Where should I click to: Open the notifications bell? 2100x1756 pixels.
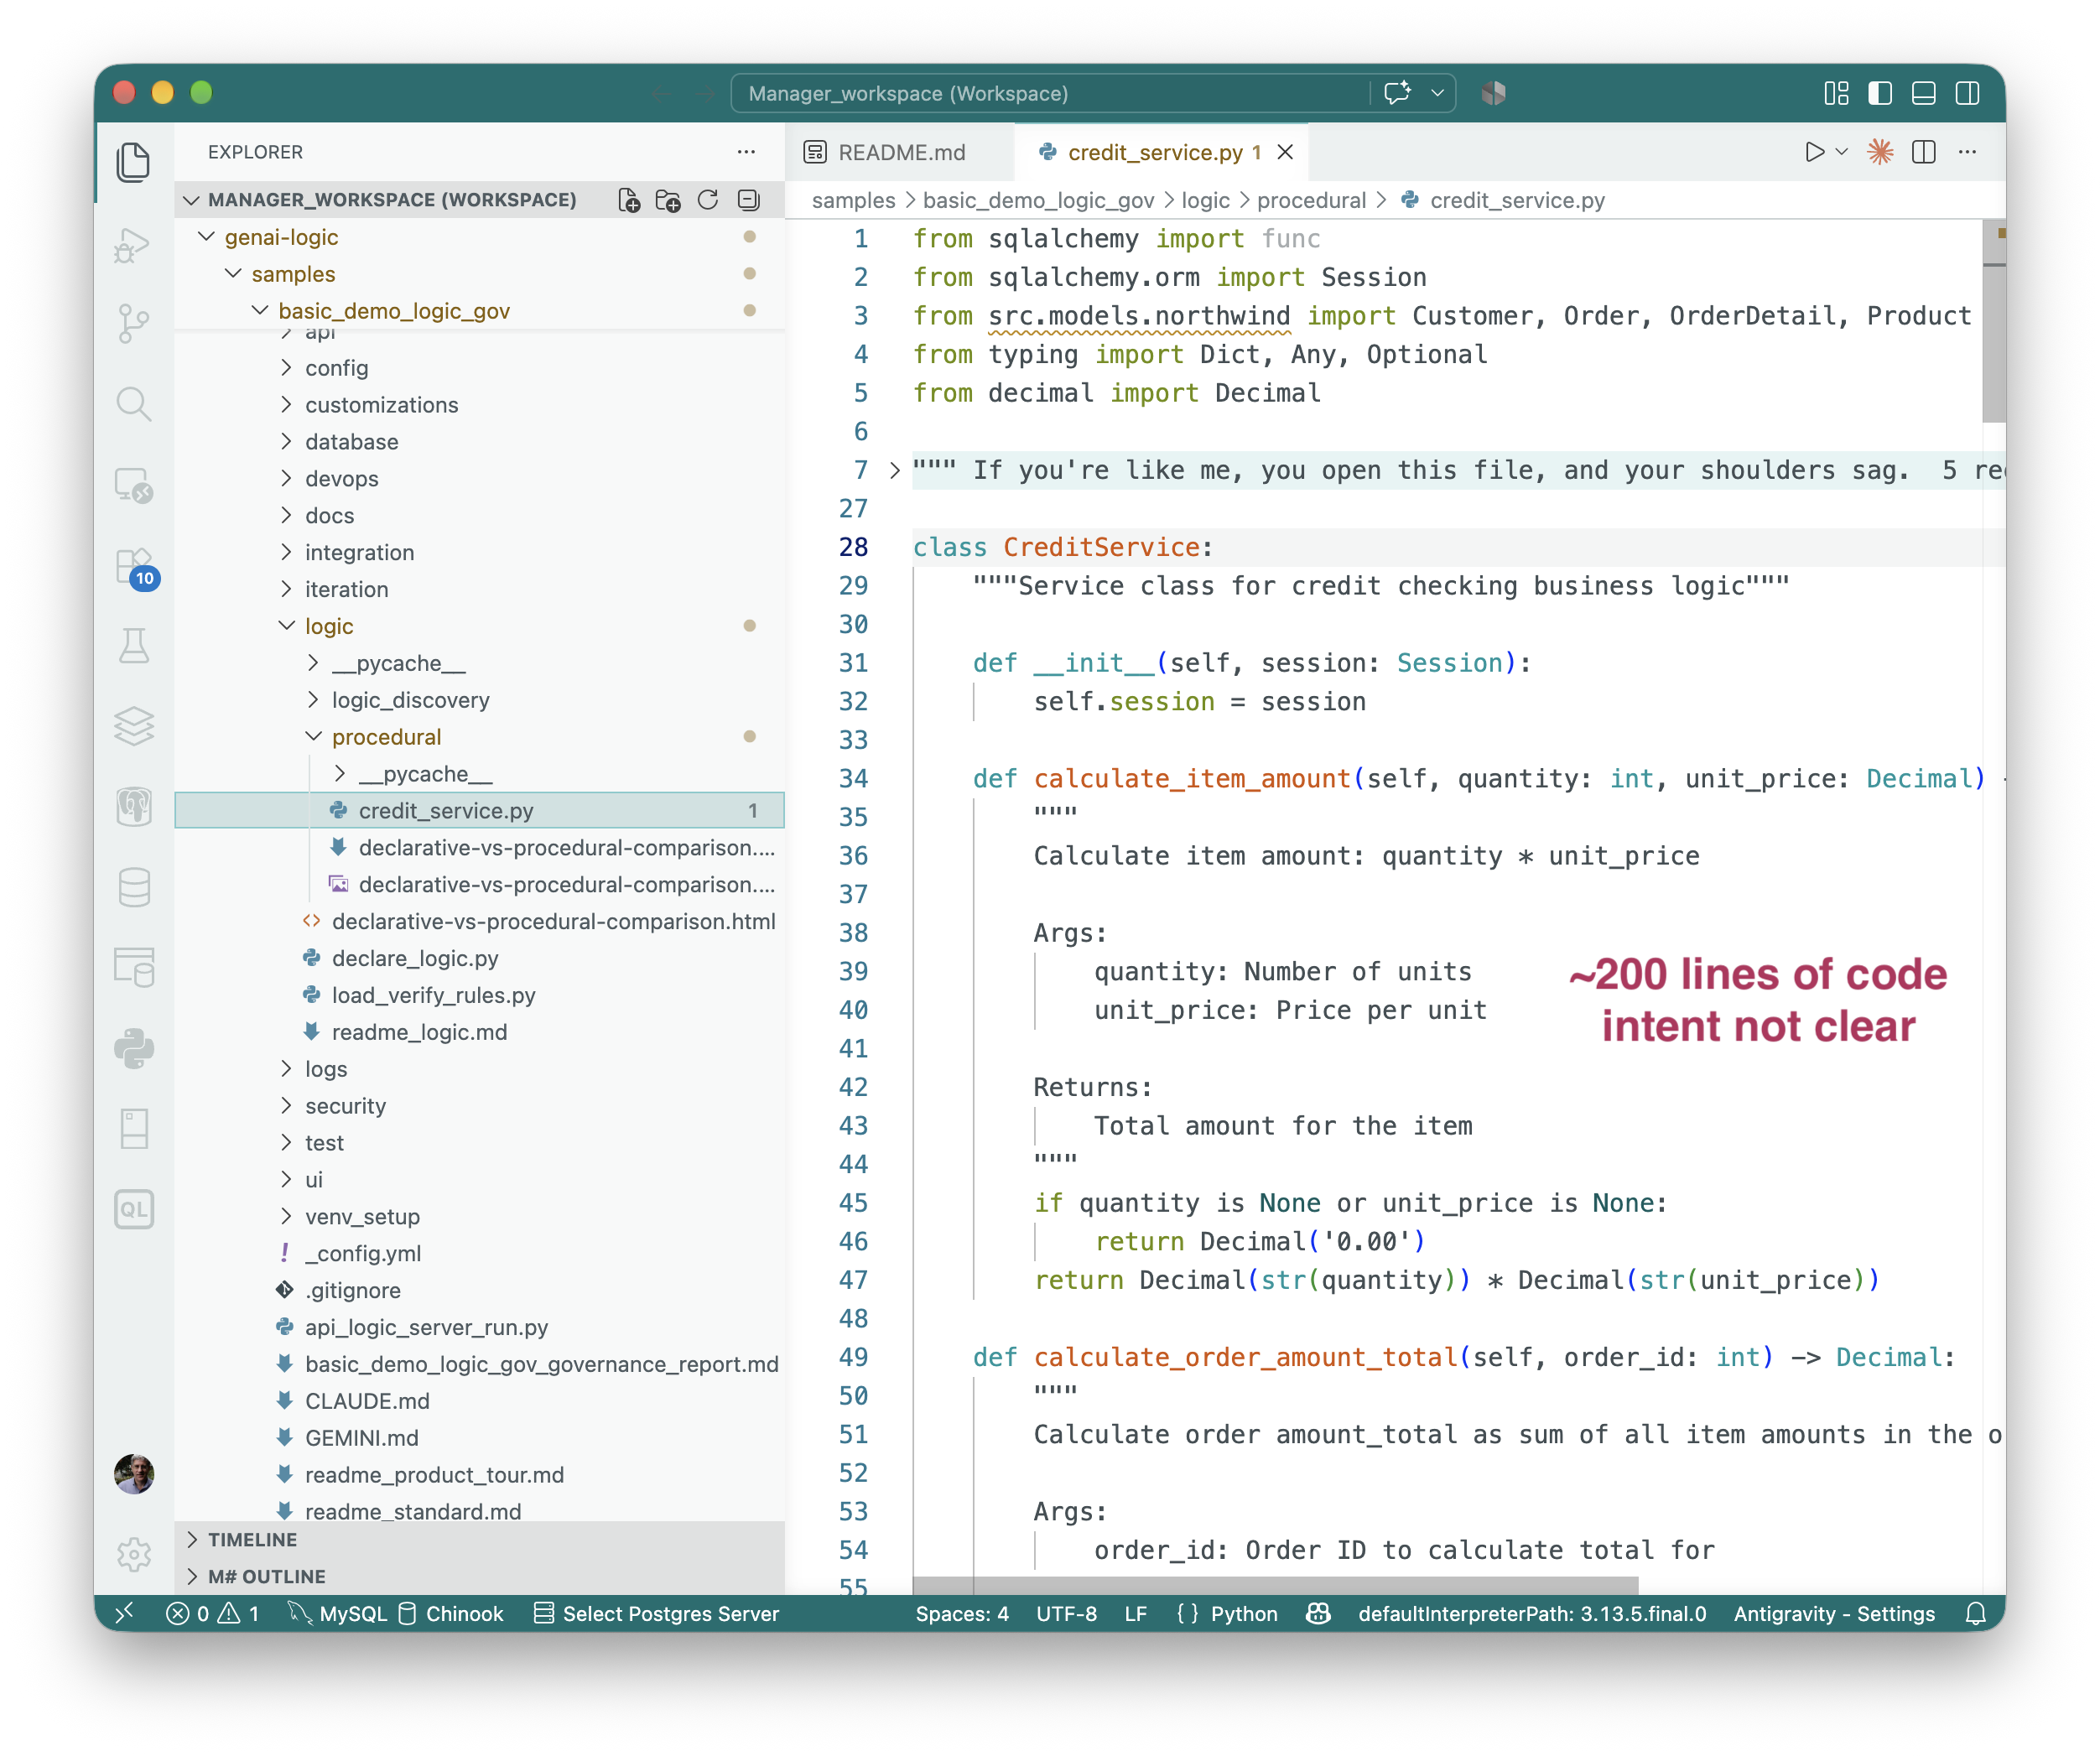1975,1613
